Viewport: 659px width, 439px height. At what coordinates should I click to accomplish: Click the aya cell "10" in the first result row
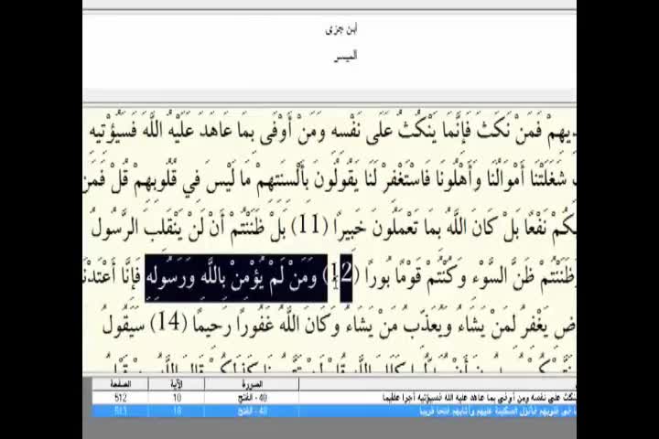pos(177,398)
